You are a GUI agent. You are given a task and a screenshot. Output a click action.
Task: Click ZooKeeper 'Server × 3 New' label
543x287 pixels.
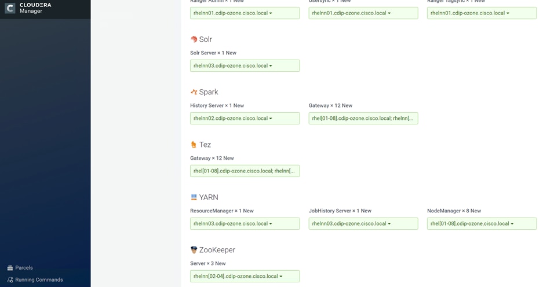(x=208, y=263)
